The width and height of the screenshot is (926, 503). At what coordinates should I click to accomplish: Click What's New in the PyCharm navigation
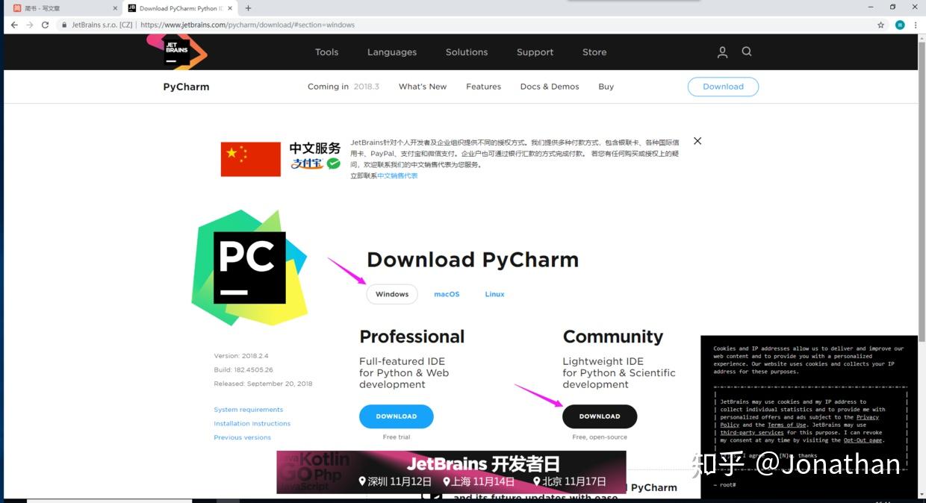click(x=422, y=86)
